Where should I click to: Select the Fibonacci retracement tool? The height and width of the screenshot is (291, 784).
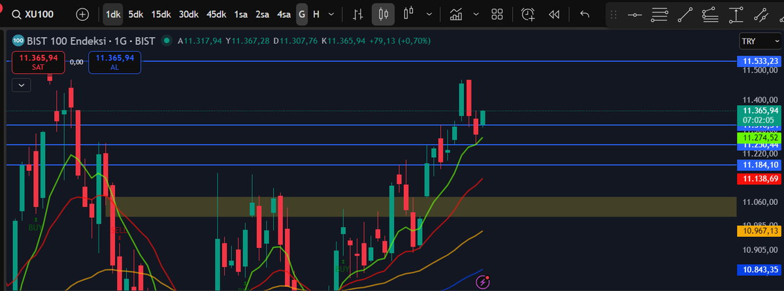coord(710,14)
